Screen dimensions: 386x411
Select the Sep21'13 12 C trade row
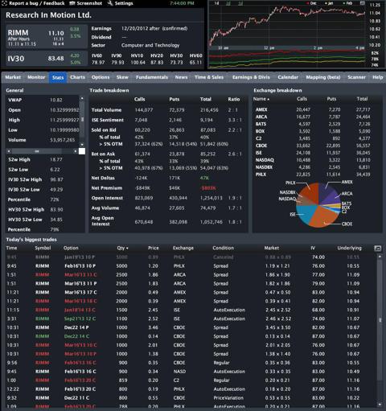click(x=191, y=319)
